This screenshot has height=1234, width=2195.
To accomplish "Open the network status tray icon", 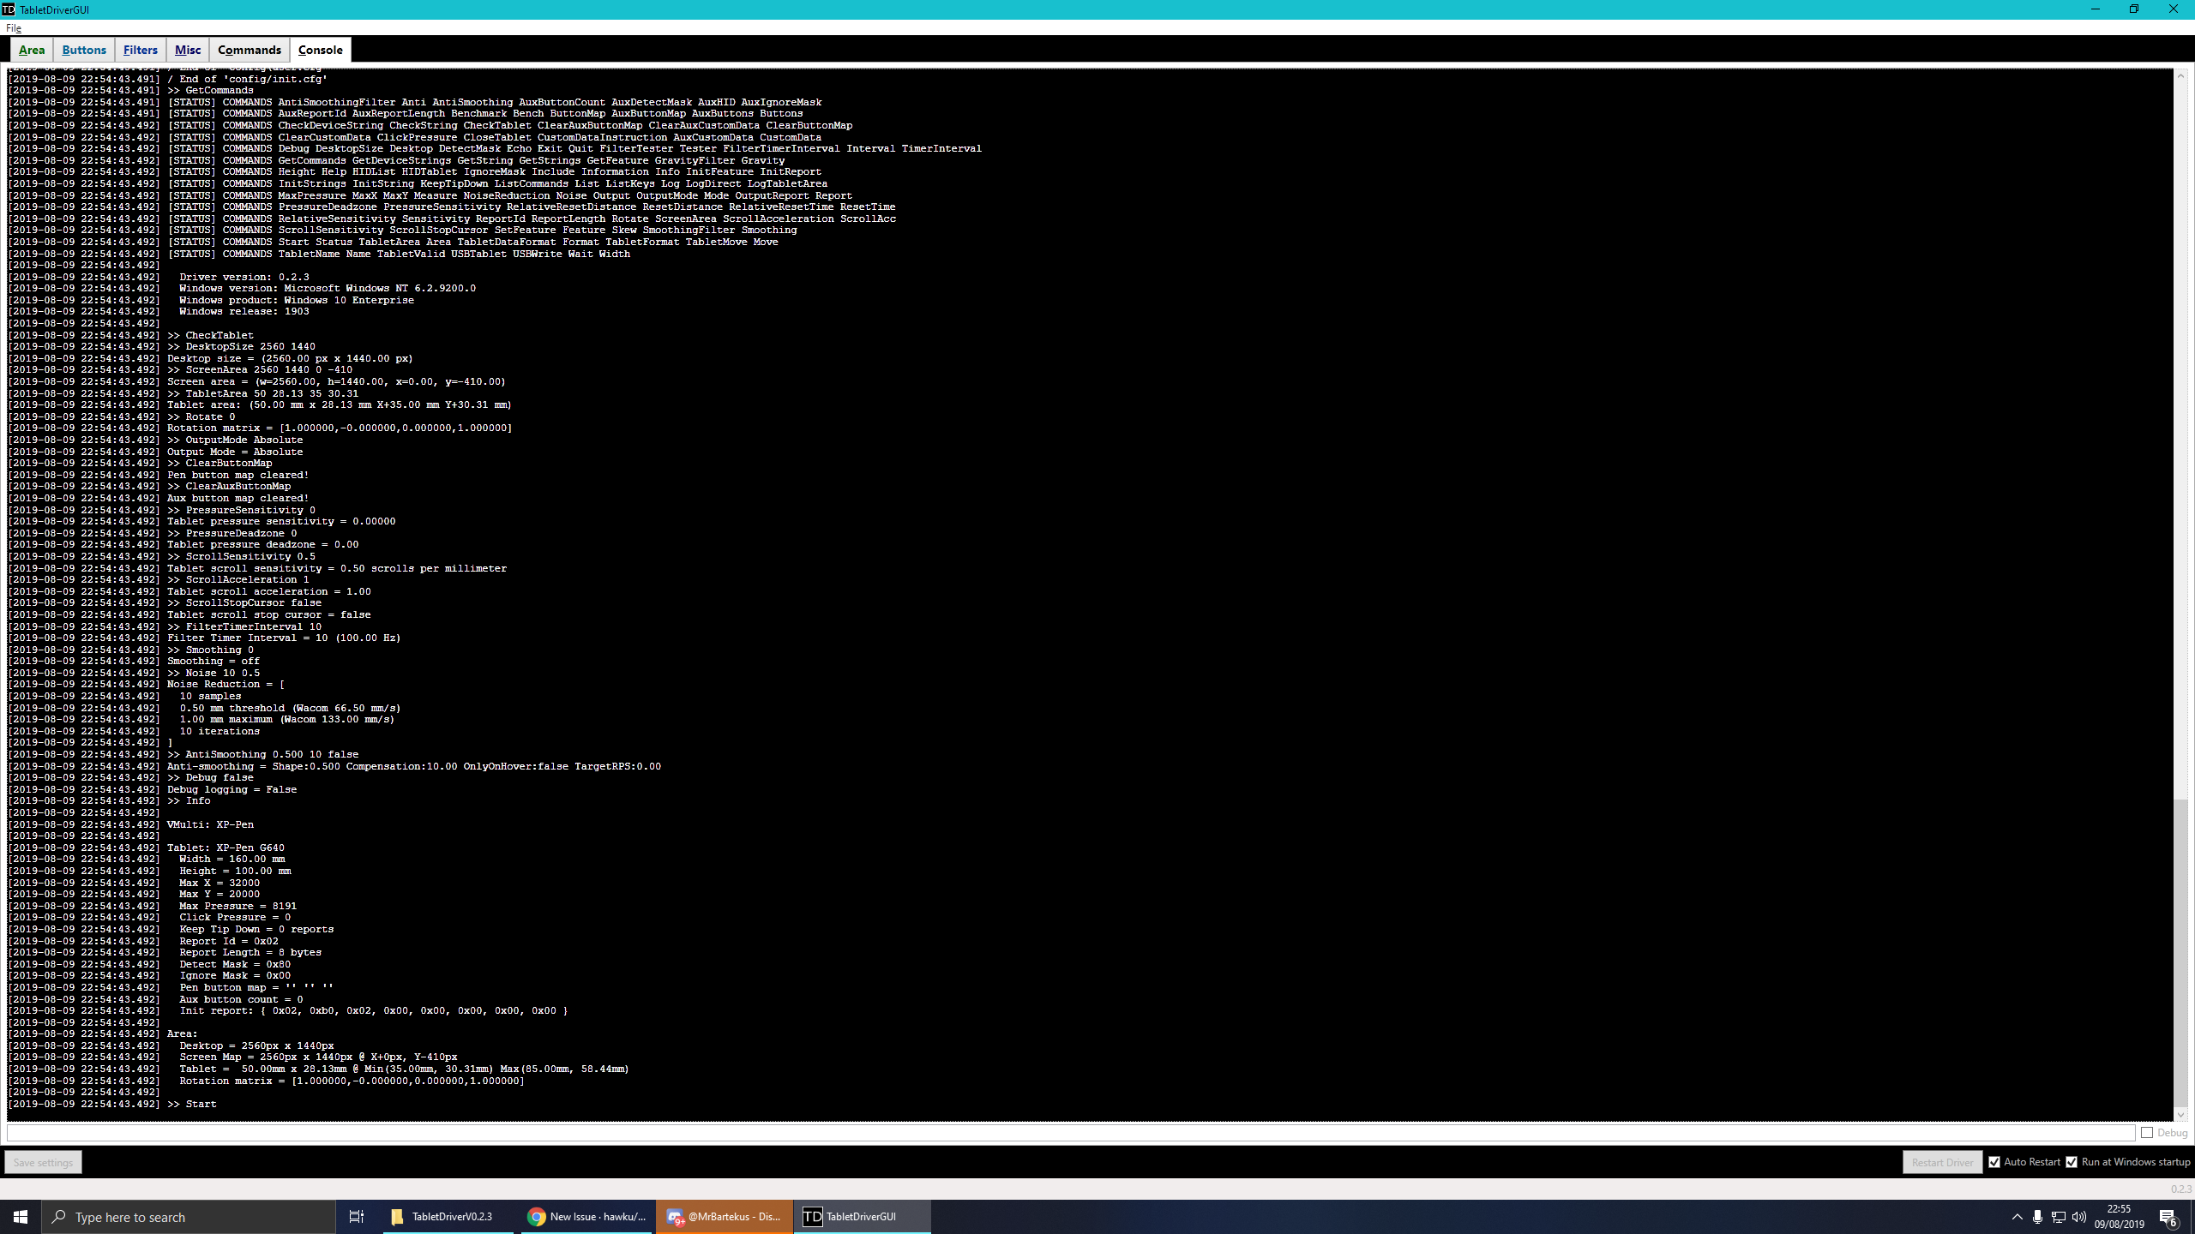I will click(2058, 1216).
